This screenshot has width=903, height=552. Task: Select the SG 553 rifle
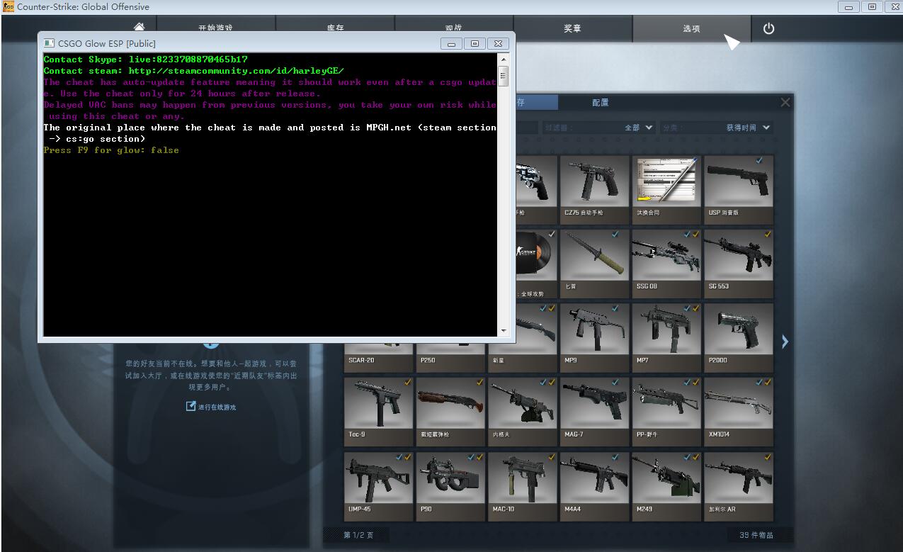tap(739, 263)
